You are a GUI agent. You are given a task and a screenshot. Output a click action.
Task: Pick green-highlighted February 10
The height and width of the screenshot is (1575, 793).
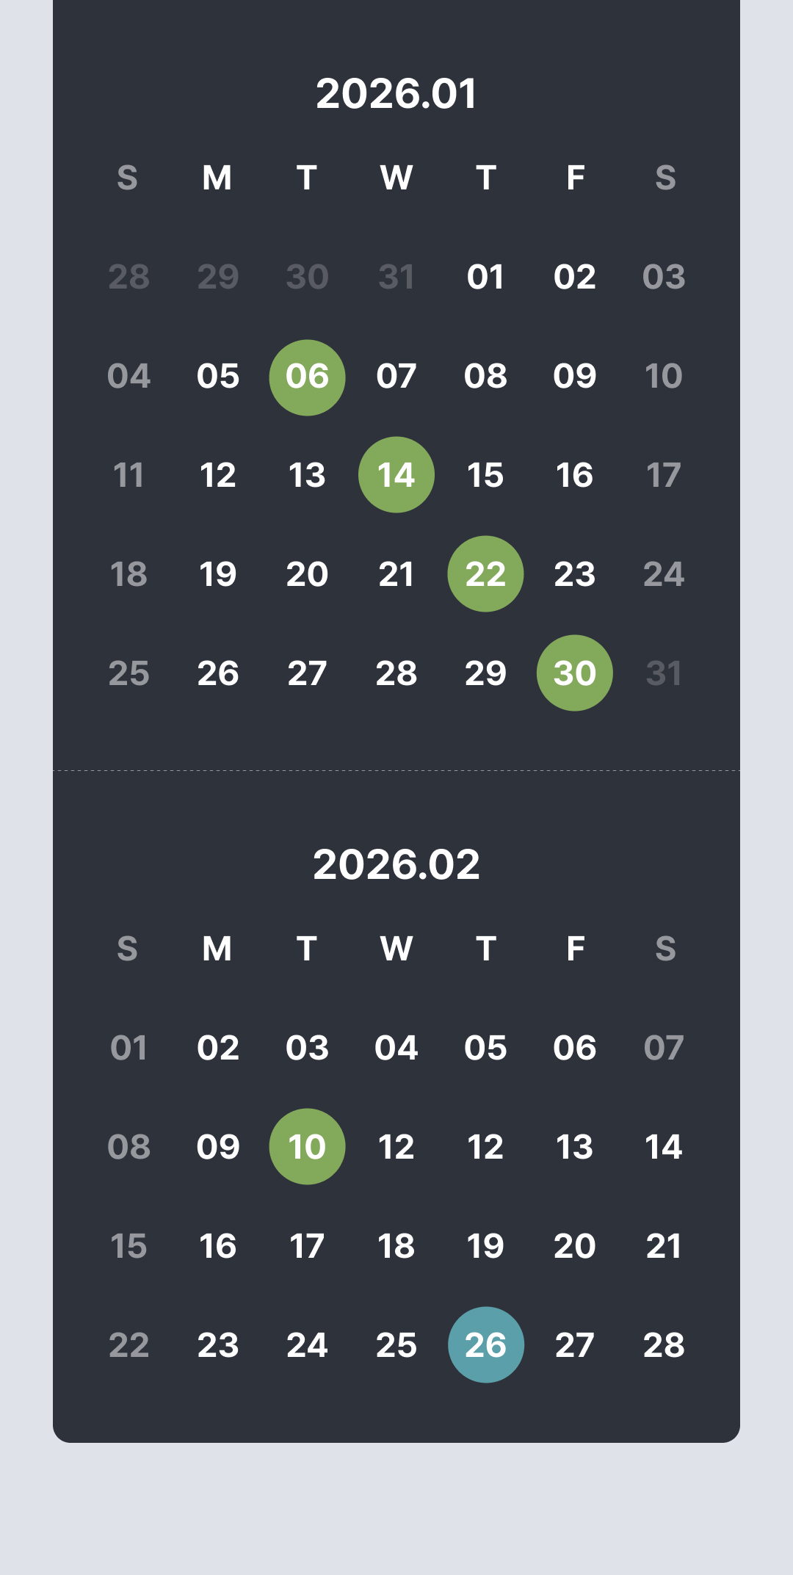[x=307, y=1147]
